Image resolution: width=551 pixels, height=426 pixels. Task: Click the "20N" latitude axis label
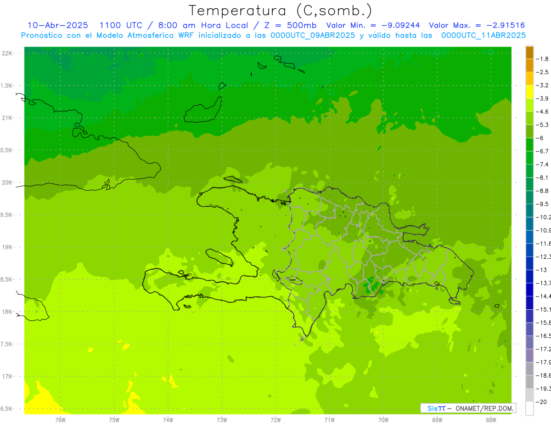(7, 182)
